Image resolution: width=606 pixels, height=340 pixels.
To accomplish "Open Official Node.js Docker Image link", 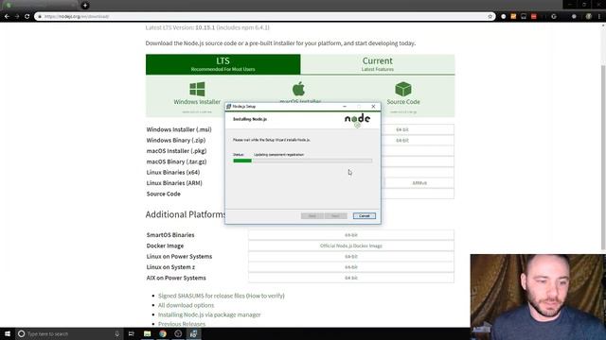I will click(x=351, y=246).
